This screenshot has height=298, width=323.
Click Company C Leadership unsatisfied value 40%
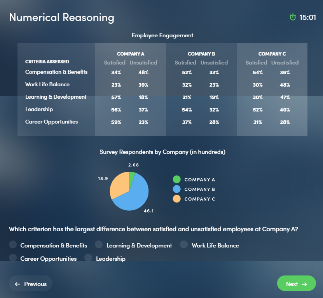285,110
